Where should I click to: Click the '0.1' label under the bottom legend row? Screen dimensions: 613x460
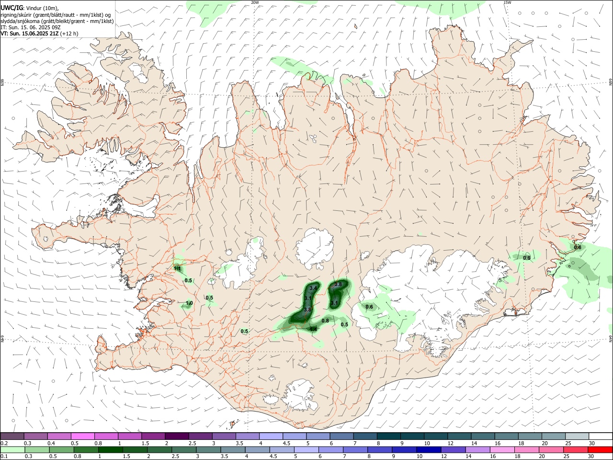4,457
